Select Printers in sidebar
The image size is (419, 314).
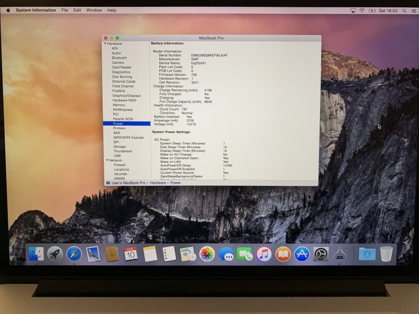[119, 128]
